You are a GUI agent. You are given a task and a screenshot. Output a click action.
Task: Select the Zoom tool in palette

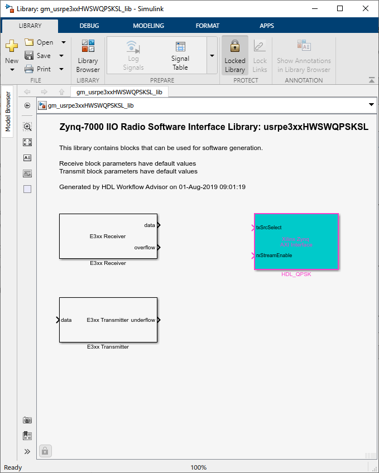click(27, 127)
